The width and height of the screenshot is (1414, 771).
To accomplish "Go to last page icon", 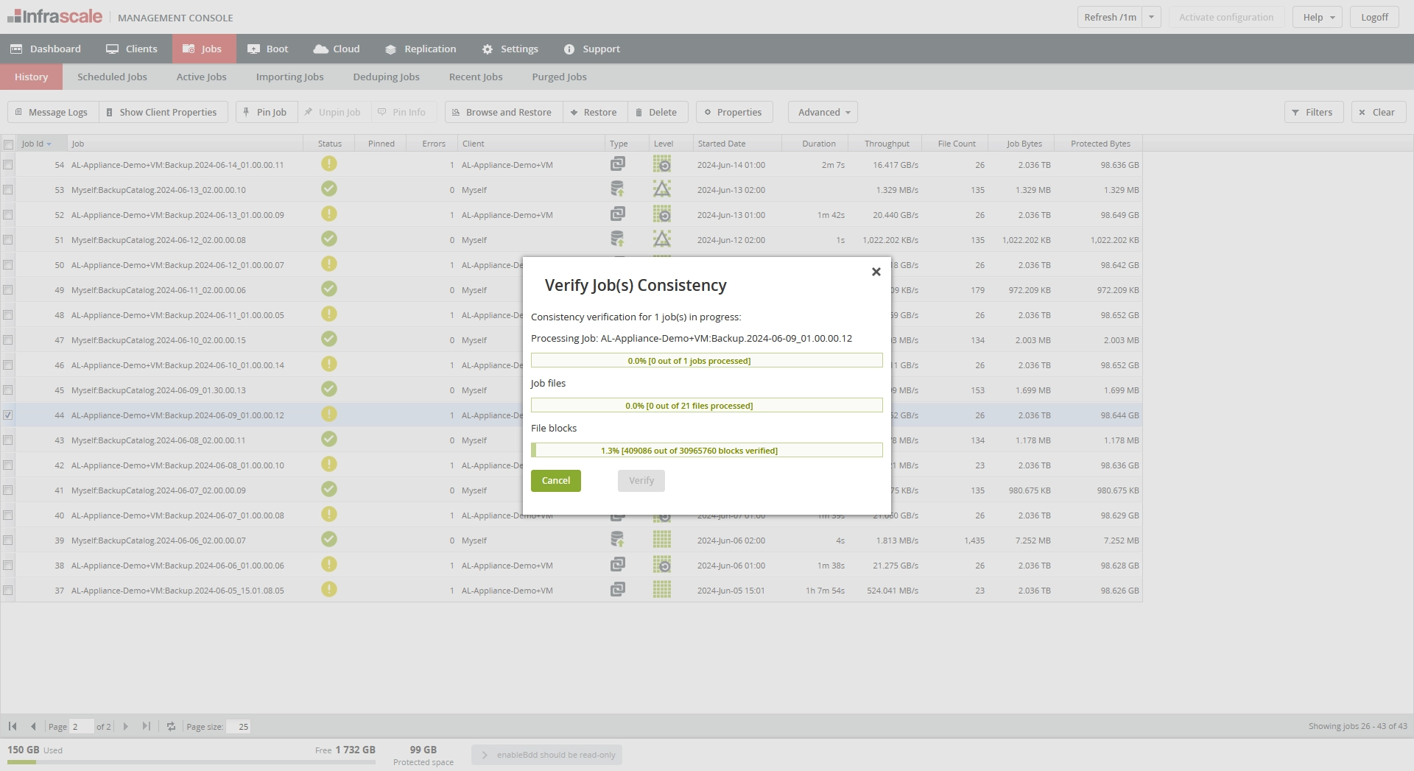I will 147,726.
